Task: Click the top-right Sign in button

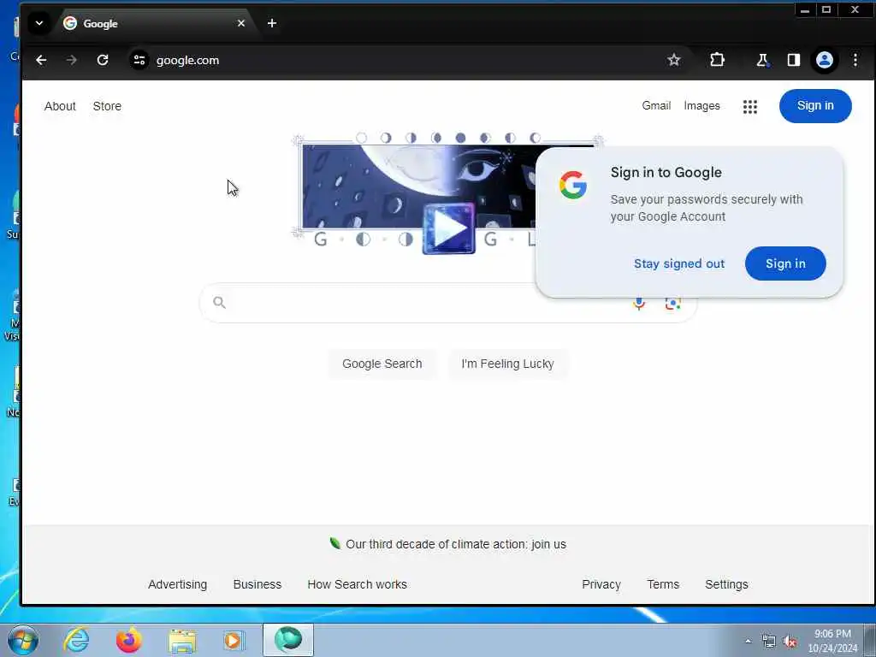Action: (x=815, y=105)
